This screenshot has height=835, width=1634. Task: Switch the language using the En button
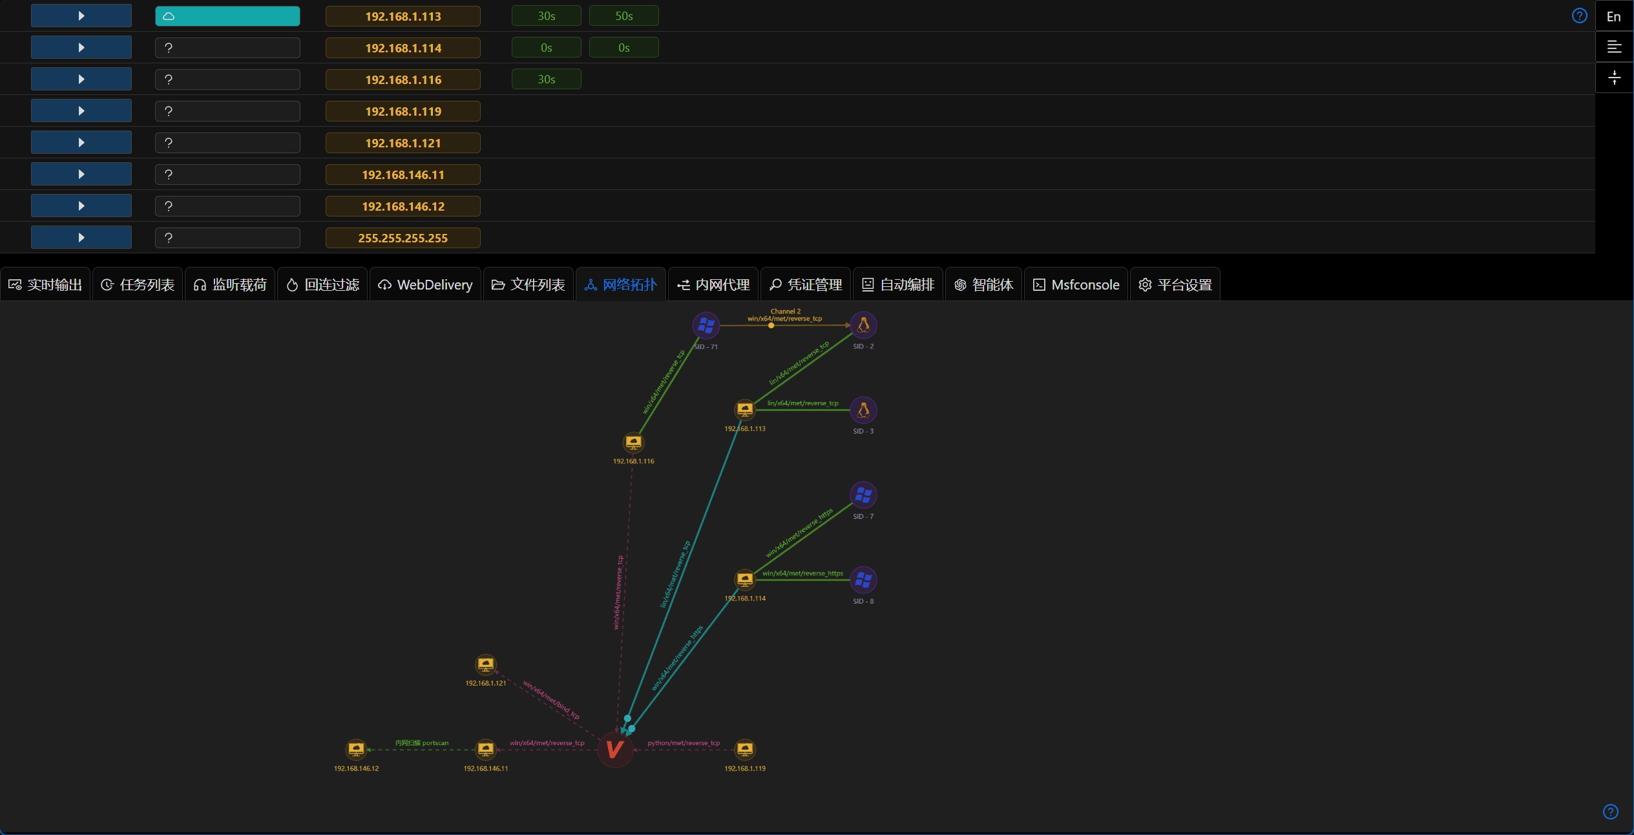coord(1614,16)
